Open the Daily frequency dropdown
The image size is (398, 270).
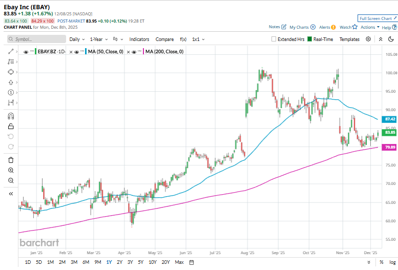tap(77, 39)
